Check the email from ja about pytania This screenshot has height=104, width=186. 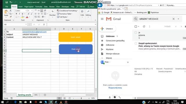pos(136,32)
